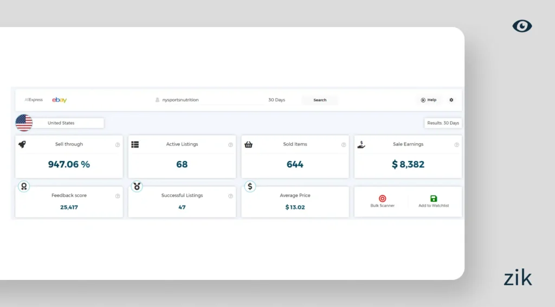Viewport: 555px width, 307px height.
Task: Switch to the AliExpress marketplace tab
Action: [34, 100]
